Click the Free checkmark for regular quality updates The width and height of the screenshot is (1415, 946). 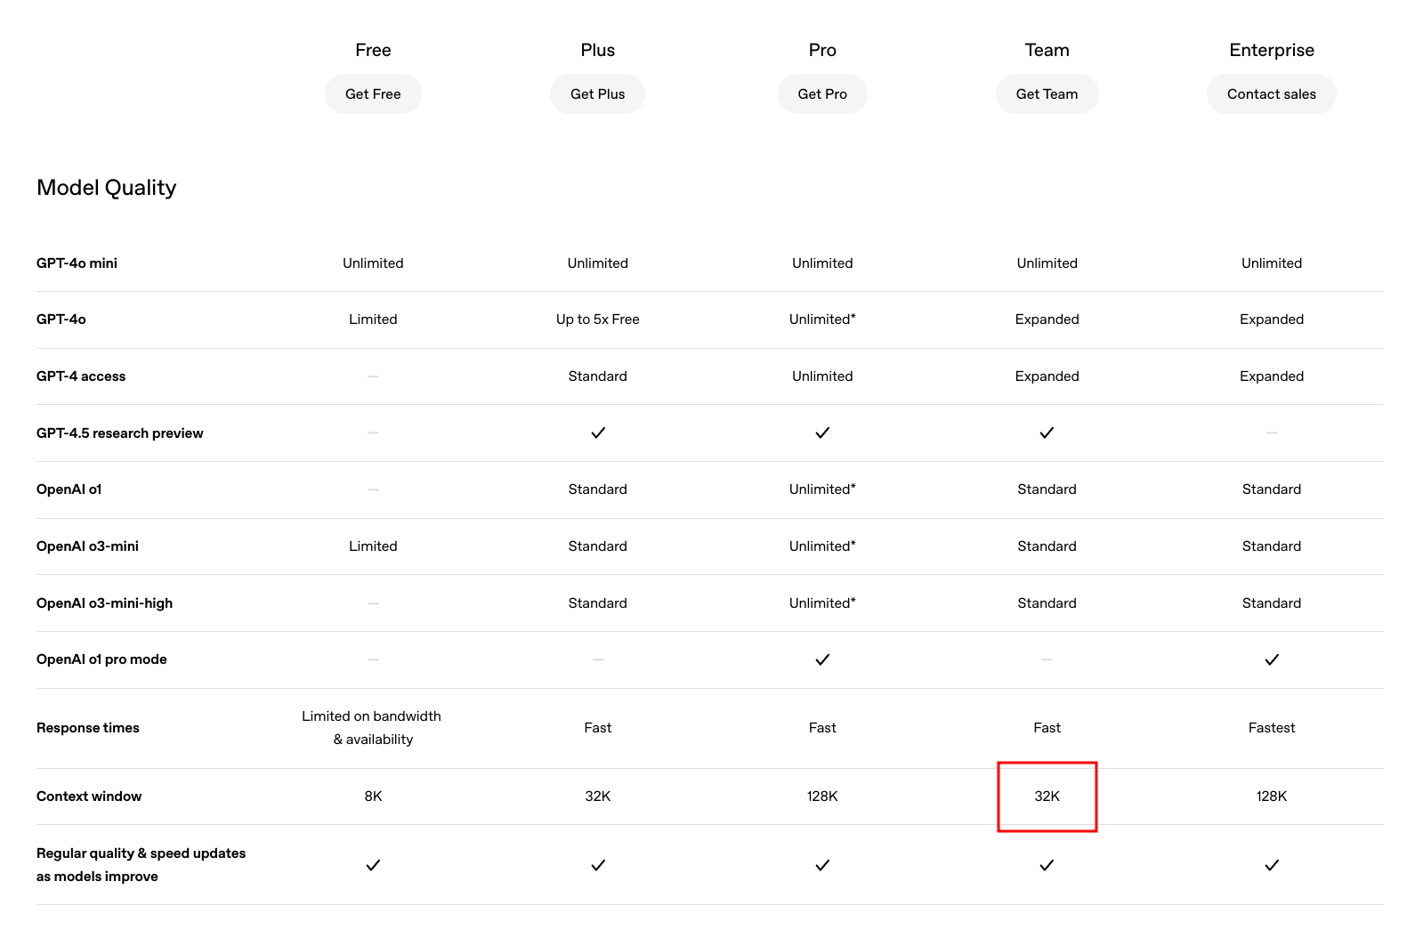click(373, 865)
